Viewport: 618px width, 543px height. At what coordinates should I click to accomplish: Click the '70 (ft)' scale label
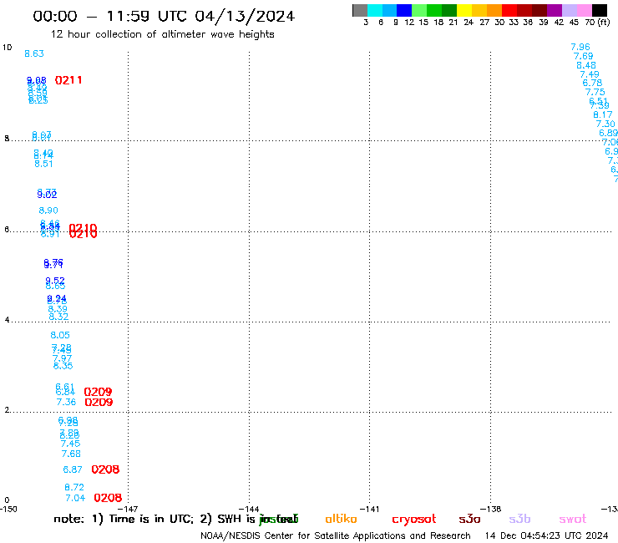tap(597, 23)
